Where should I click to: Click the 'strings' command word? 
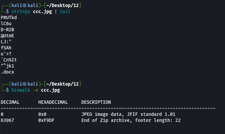(x=21, y=11)
